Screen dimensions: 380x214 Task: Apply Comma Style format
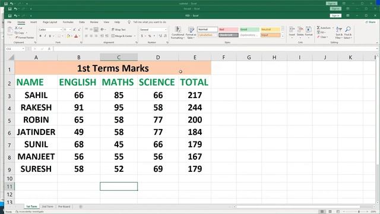click(x=154, y=36)
